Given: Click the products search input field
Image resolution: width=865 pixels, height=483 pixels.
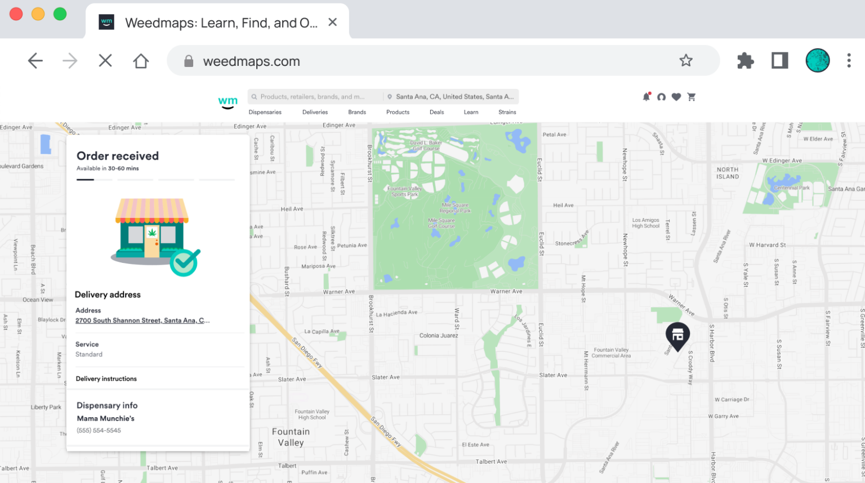Looking at the screenshot, I should click(x=315, y=96).
